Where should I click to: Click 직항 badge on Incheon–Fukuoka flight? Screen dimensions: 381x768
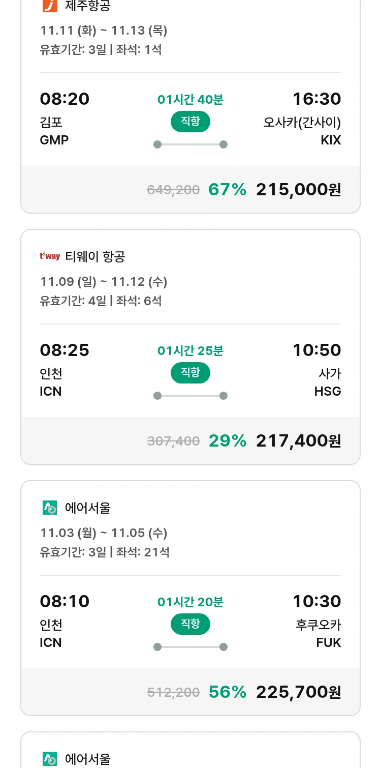coord(190,624)
